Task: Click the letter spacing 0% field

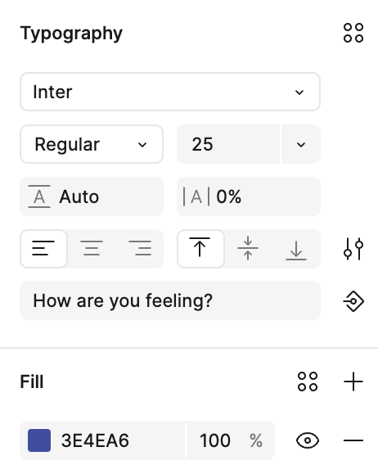Action: [x=249, y=196]
